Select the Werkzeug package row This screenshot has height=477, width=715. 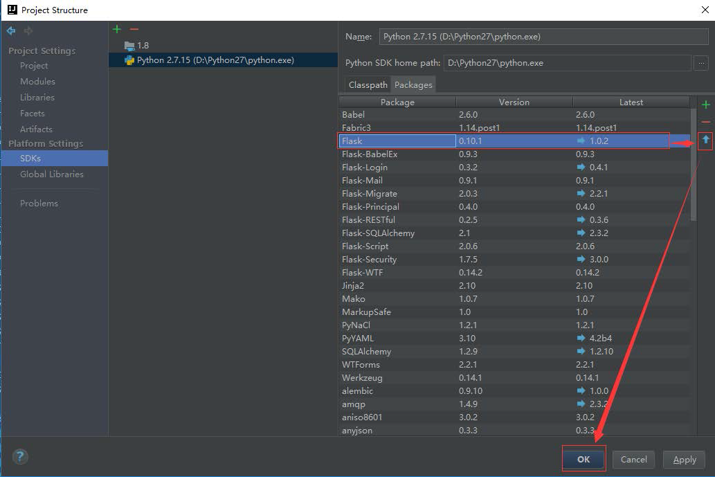[x=514, y=377]
